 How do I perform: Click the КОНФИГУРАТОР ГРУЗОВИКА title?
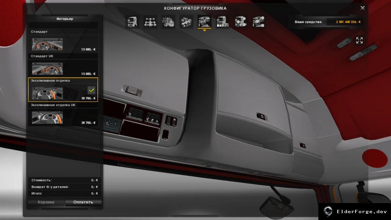195,8
